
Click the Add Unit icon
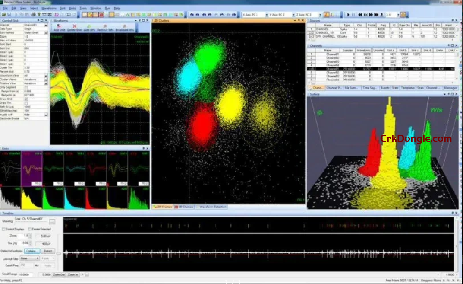(60, 27)
